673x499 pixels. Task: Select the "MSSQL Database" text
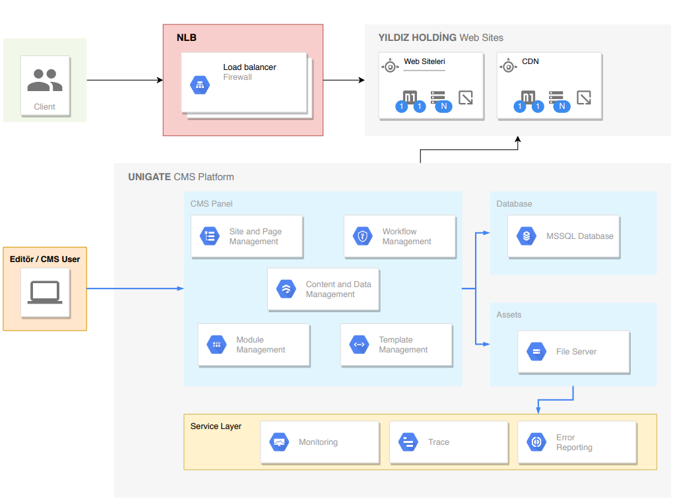580,236
